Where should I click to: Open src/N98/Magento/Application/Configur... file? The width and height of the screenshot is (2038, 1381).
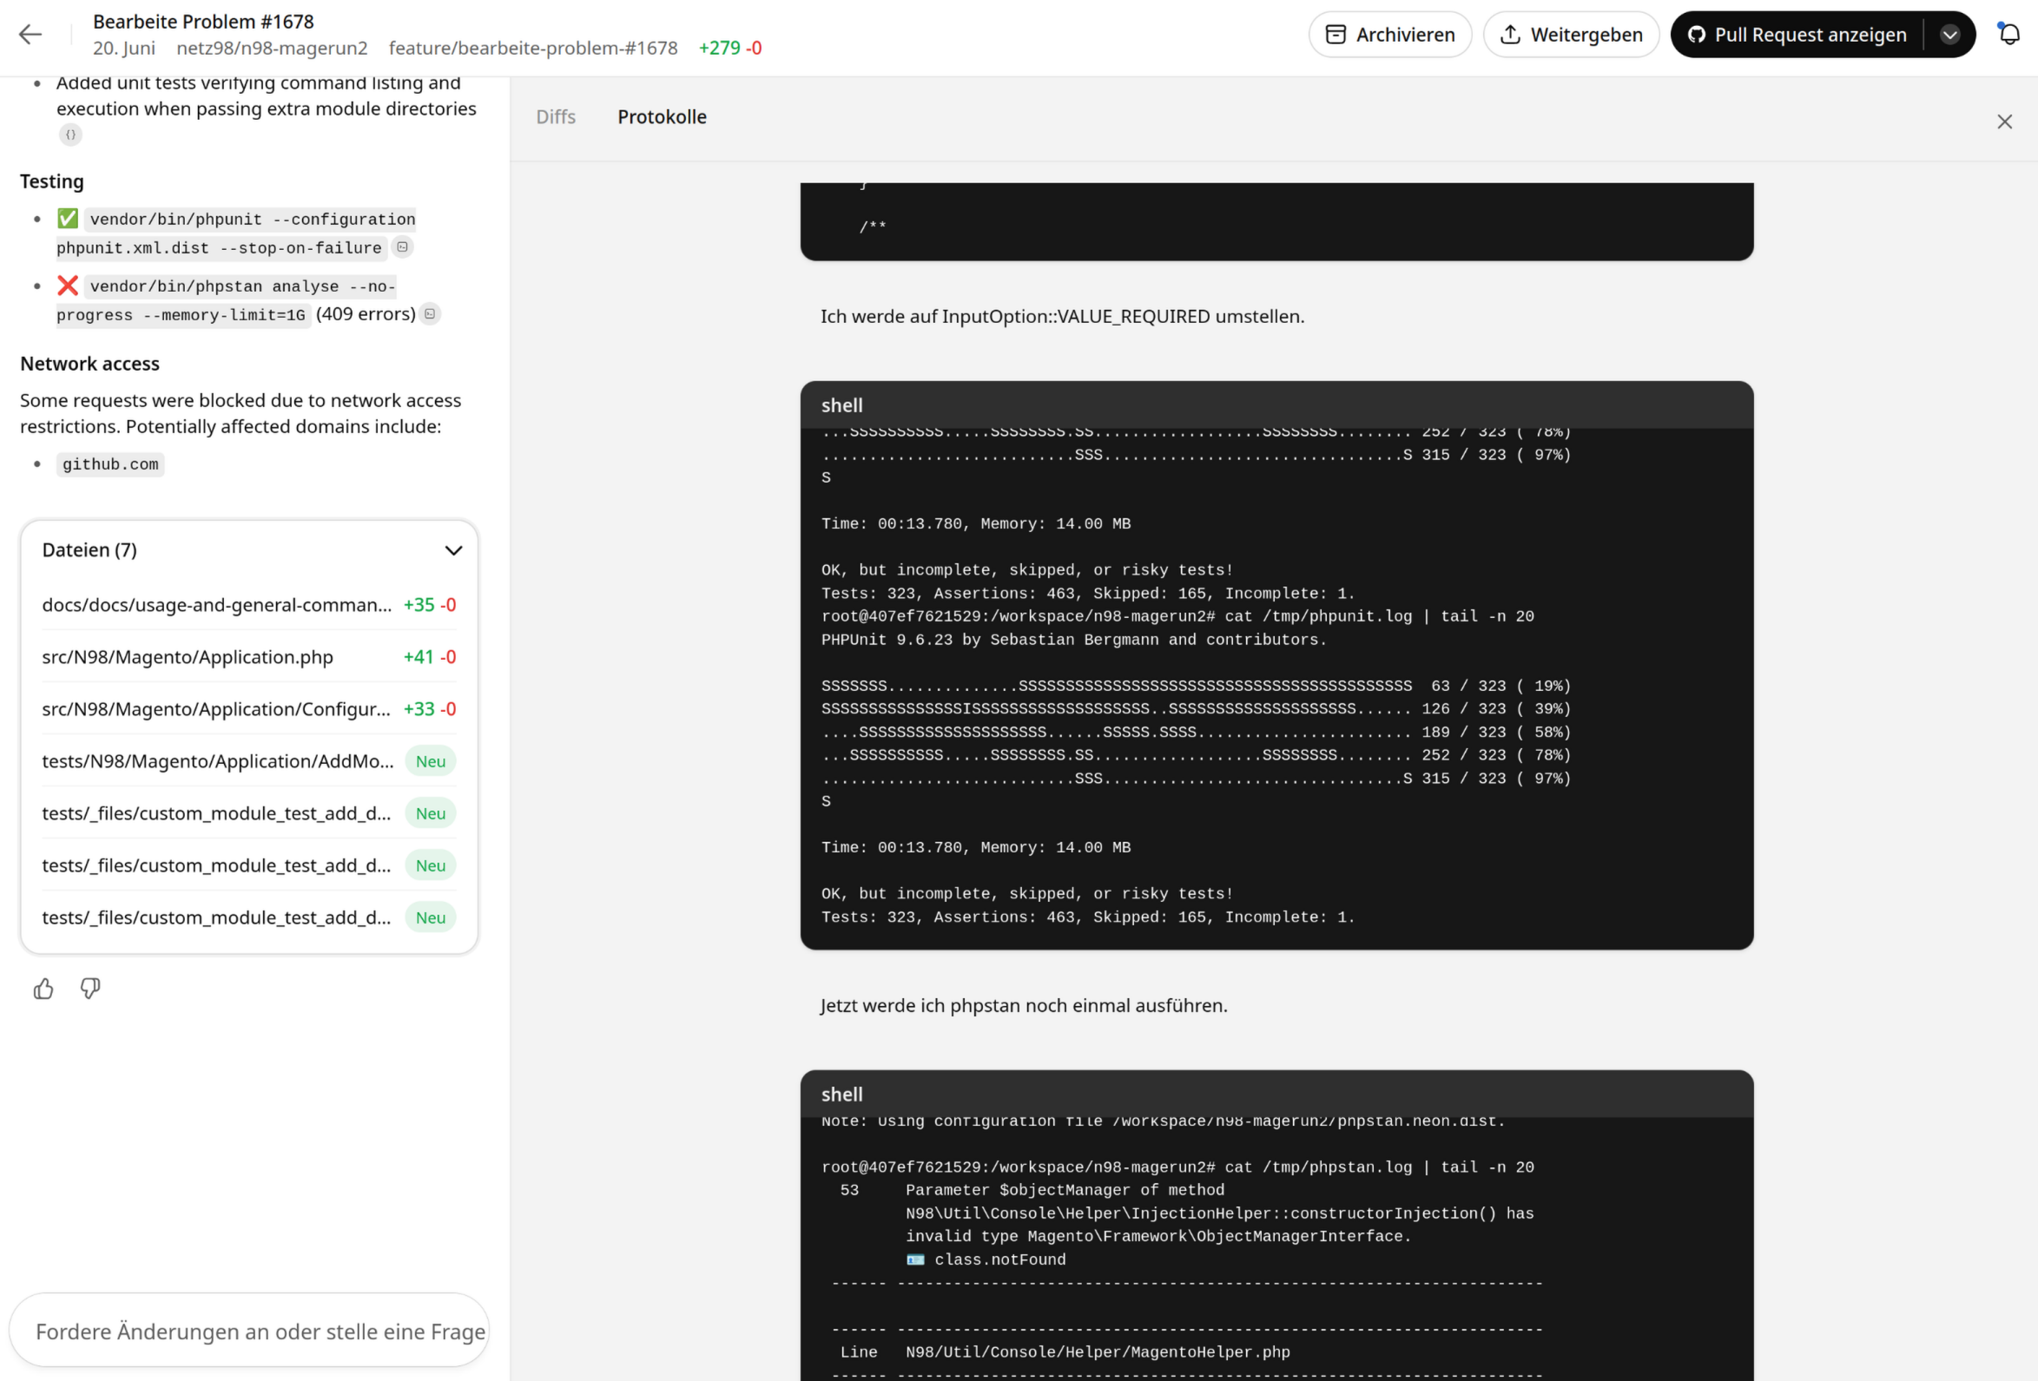pos(249,708)
